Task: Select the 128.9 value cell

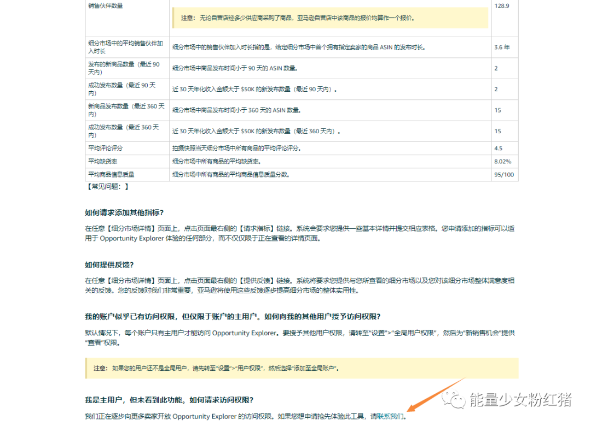Action: (x=502, y=5)
